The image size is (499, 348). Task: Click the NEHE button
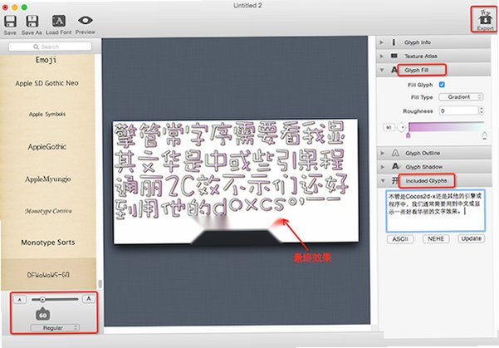[436, 239]
